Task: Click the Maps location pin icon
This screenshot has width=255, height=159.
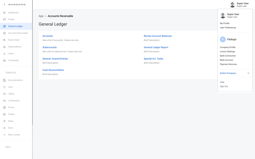Action: pyautogui.click(x=4, y=121)
